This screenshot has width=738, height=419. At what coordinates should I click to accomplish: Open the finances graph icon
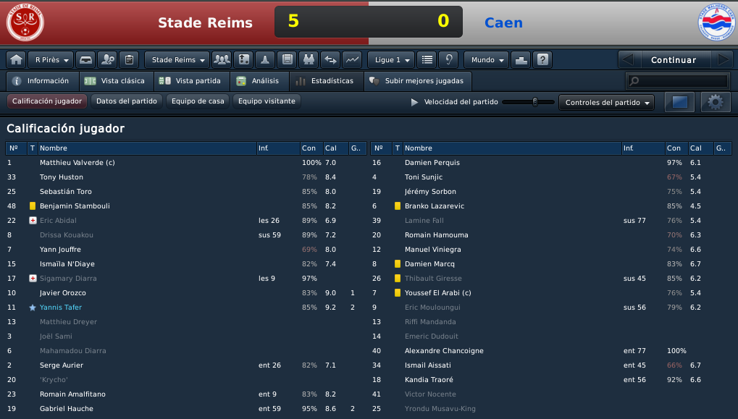352,60
